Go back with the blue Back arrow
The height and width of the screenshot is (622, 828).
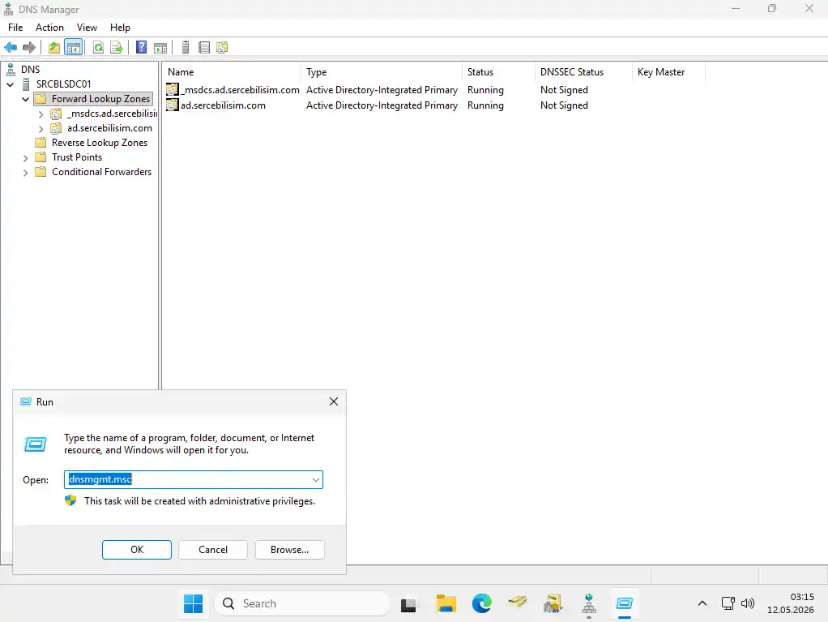point(11,48)
